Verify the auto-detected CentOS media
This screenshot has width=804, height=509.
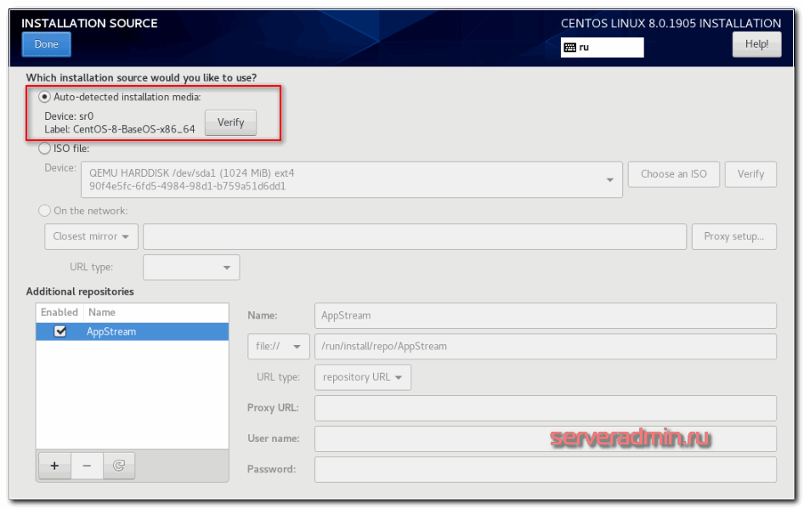[x=230, y=122]
